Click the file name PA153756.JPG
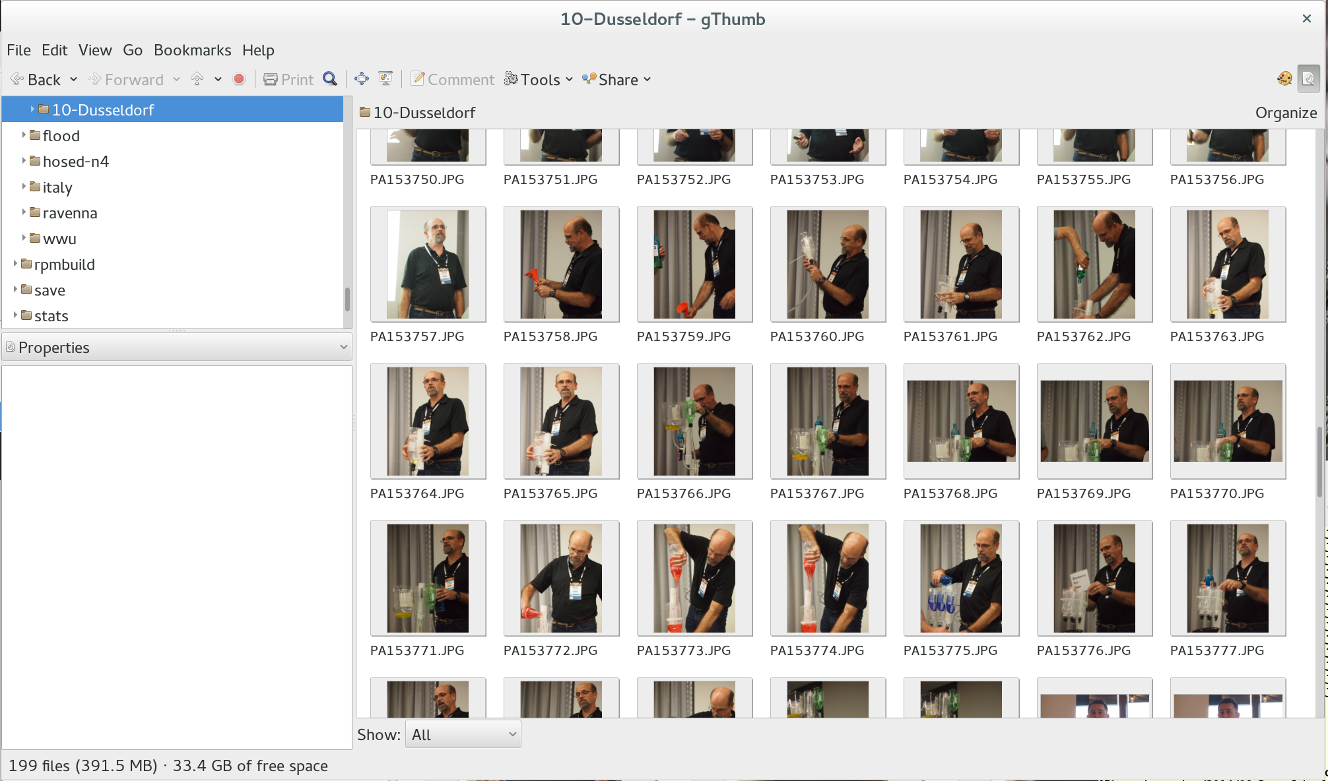1328x781 pixels. pos(1217,179)
